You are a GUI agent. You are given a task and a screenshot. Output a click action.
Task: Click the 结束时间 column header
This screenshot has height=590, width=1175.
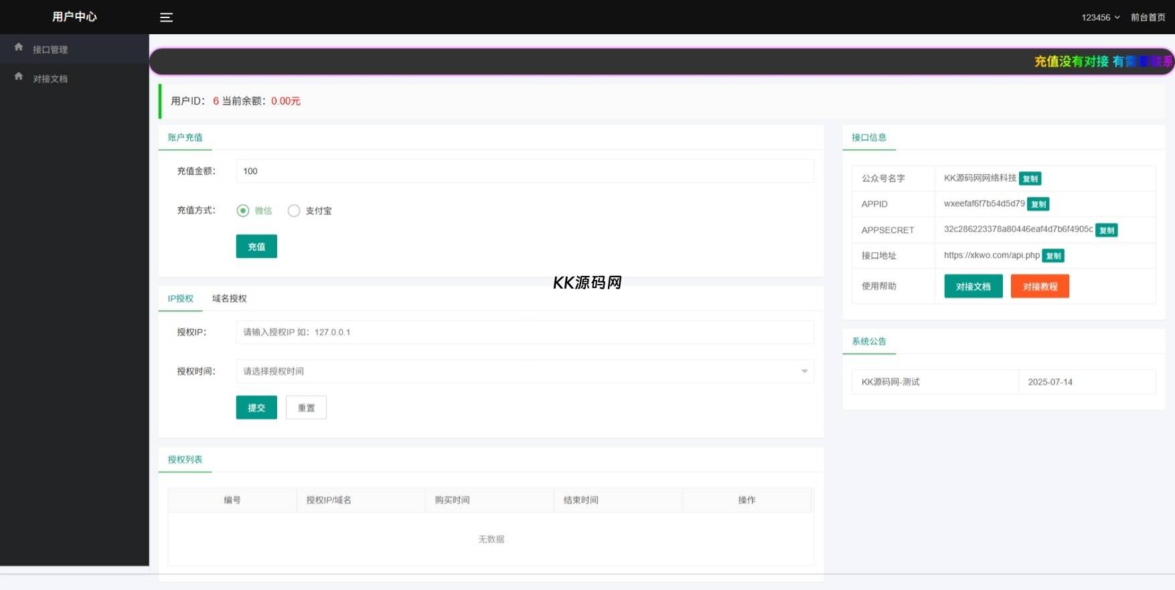[x=618, y=500]
